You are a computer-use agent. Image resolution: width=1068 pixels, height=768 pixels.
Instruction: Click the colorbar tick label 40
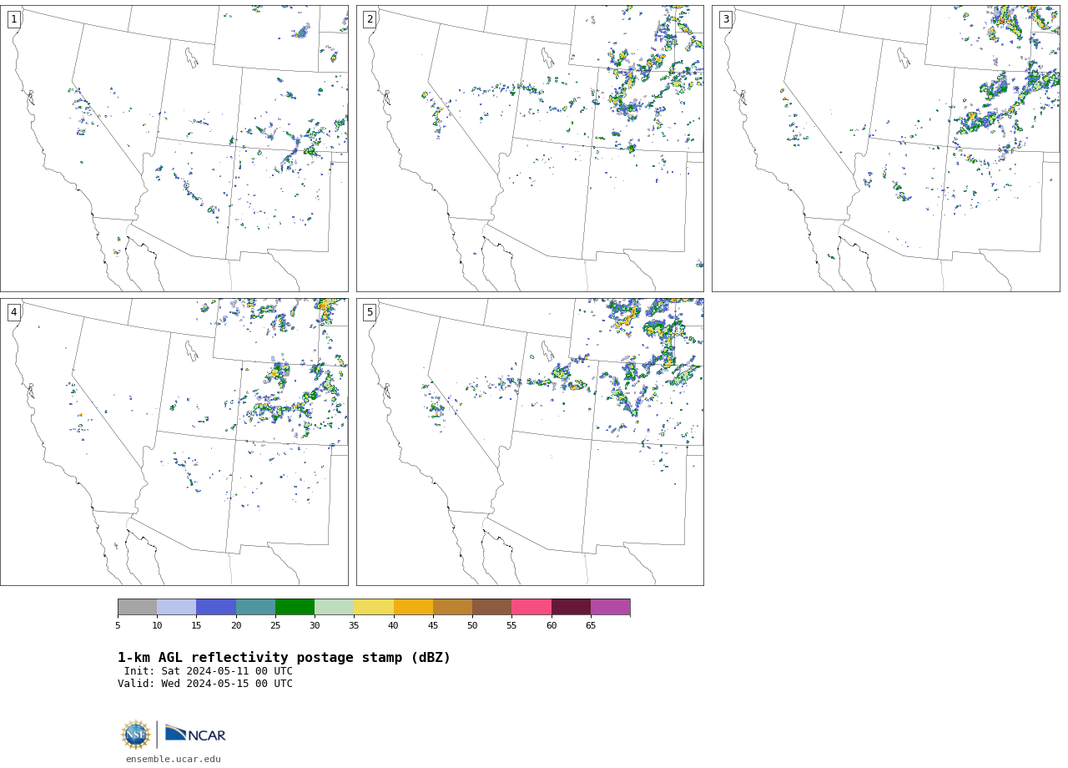coord(394,625)
